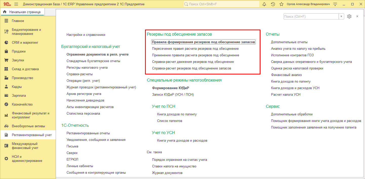This screenshot has height=179, width=365.
Task: Open Анализ учета по налогу на прибыль
Action: click(x=298, y=49)
